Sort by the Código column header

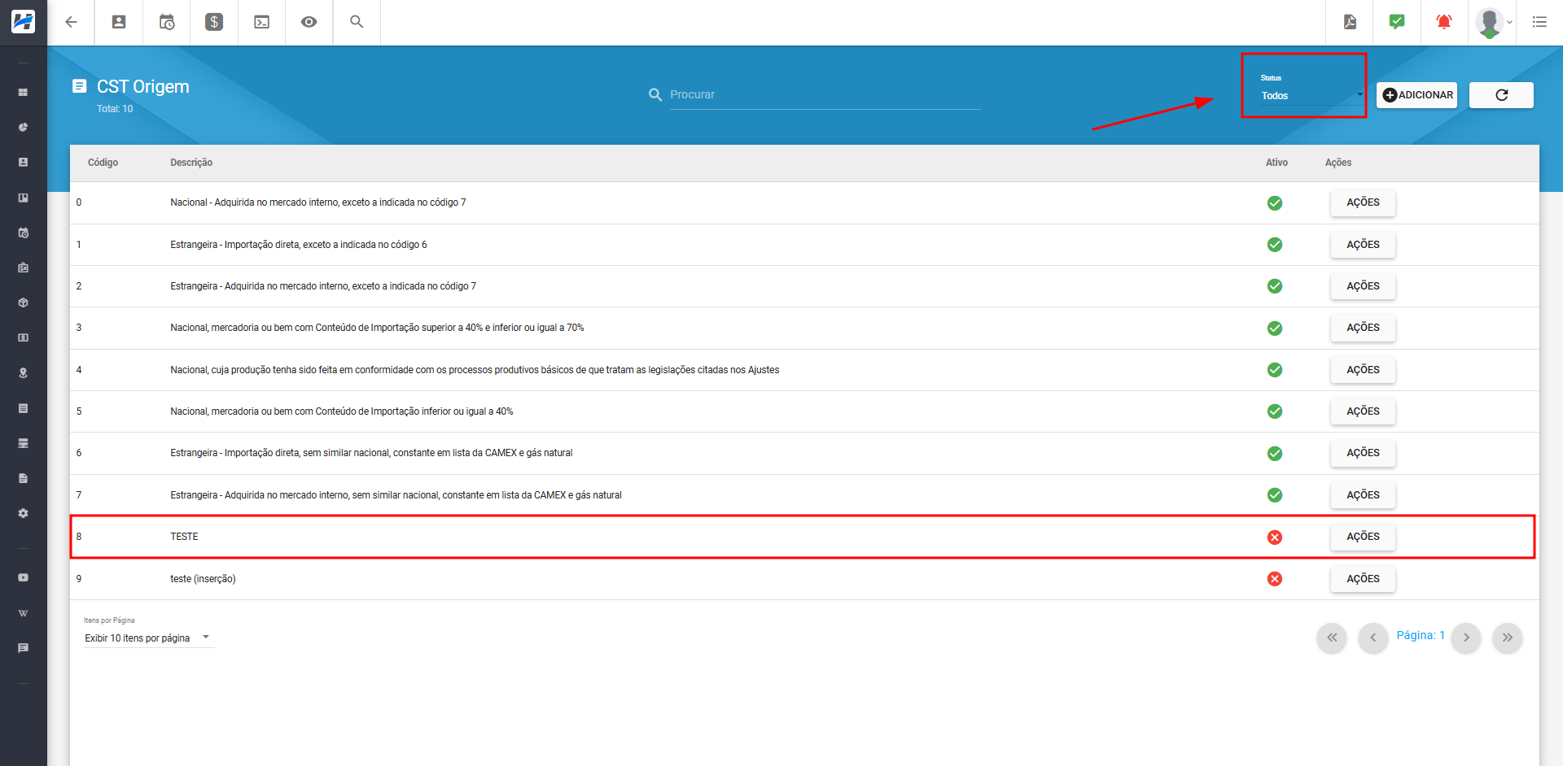pyautogui.click(x=103, y=163)
